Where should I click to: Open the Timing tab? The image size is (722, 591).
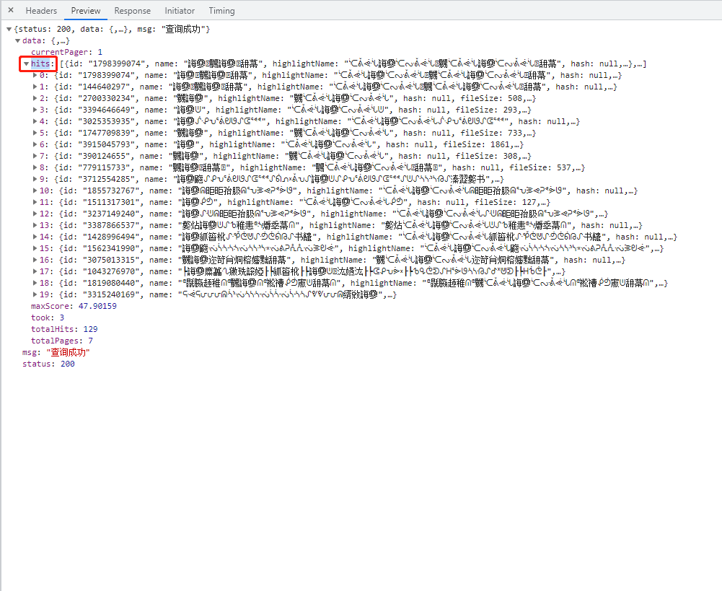pyautogui.click(x=221, y=11)
